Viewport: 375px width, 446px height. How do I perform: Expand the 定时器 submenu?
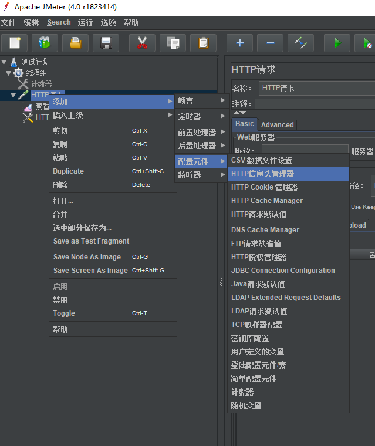(202, 116)
